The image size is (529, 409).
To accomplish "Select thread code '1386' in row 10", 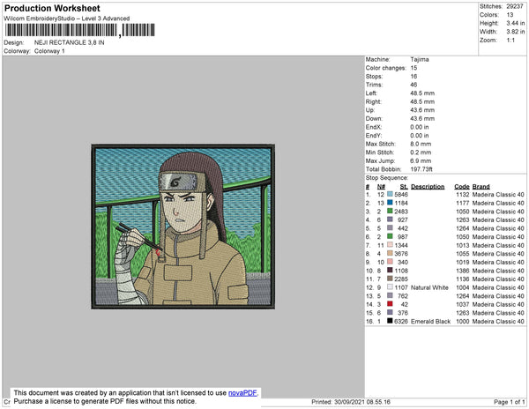I will 463,271.
